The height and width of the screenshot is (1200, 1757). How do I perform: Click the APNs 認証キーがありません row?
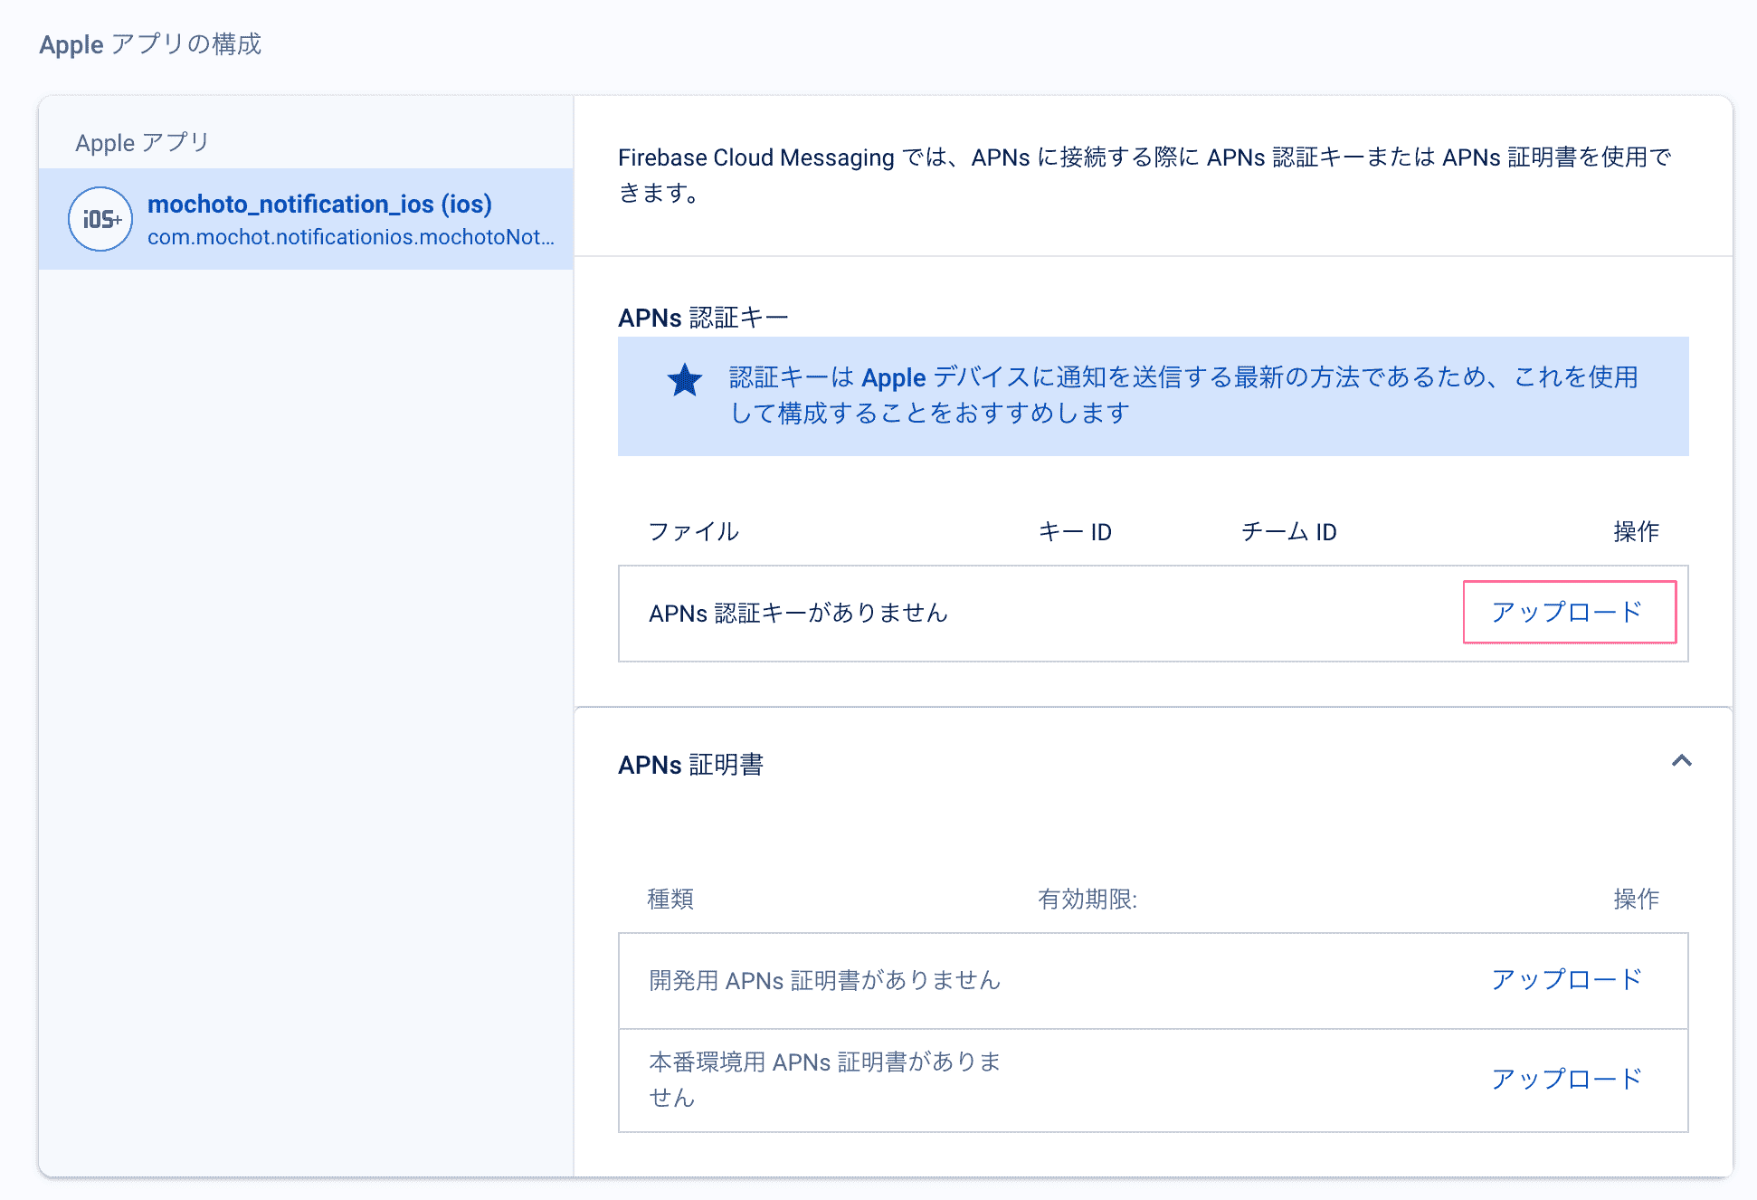coord(799,613)
